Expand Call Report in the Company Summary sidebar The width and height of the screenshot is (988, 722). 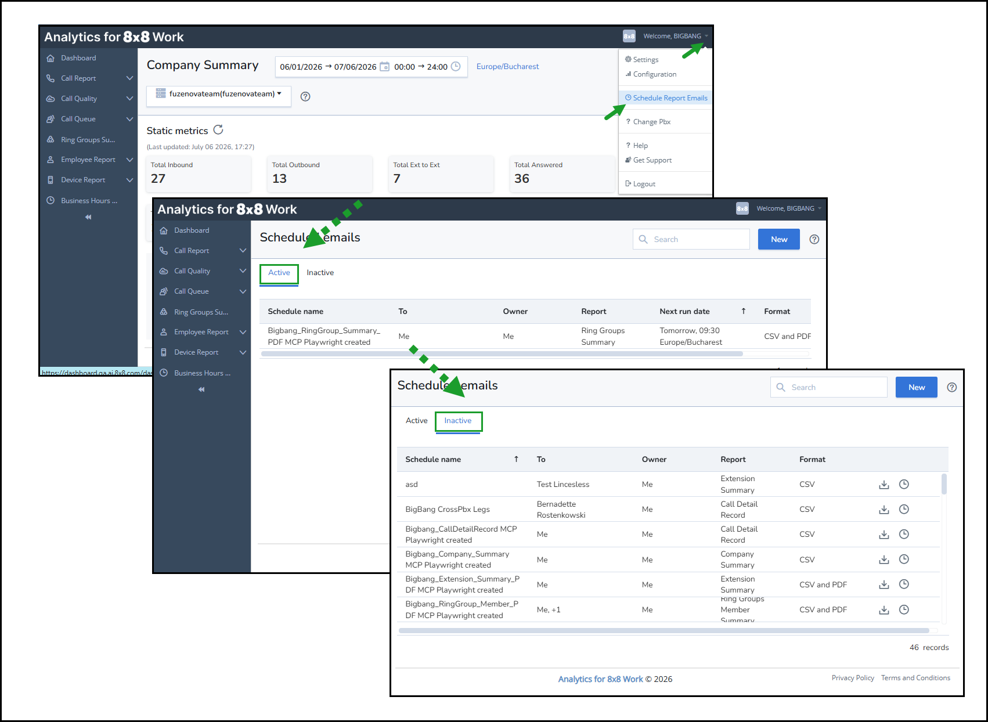click(129, 78)
